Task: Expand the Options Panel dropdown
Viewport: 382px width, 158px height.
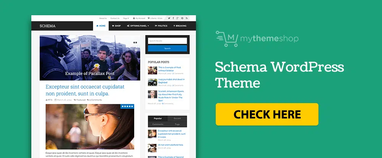Action: click(138, 26)
